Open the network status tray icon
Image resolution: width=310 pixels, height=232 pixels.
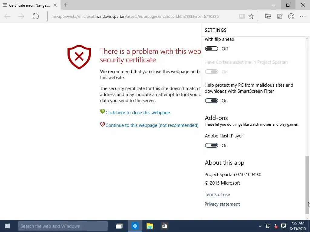coord(268,226)
